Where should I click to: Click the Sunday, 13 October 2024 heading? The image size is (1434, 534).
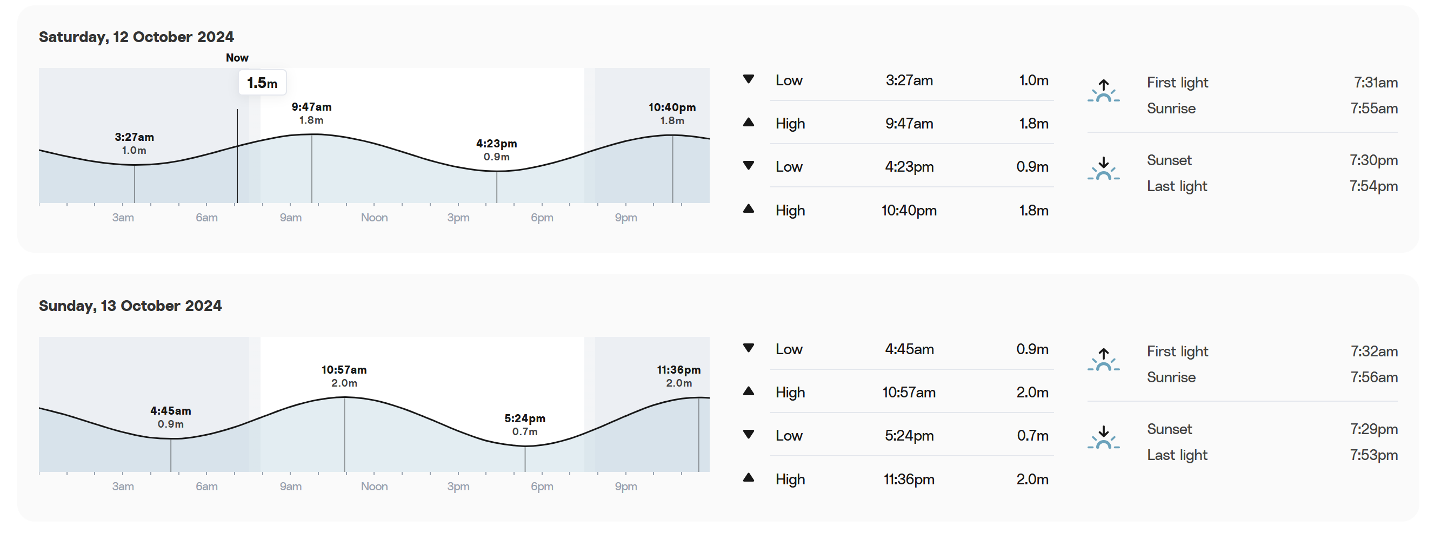point(130,306)
